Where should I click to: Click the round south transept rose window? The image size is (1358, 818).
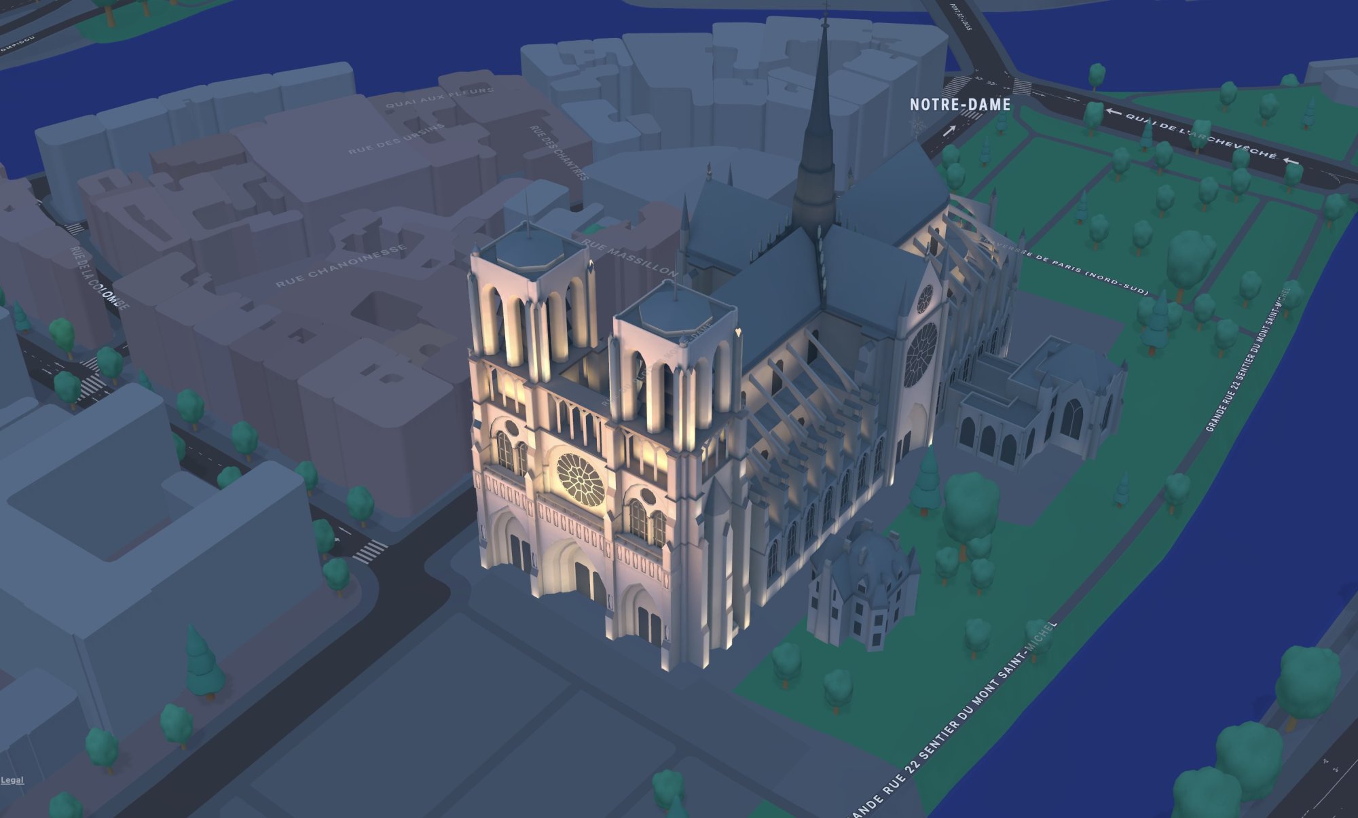point(921,354)
